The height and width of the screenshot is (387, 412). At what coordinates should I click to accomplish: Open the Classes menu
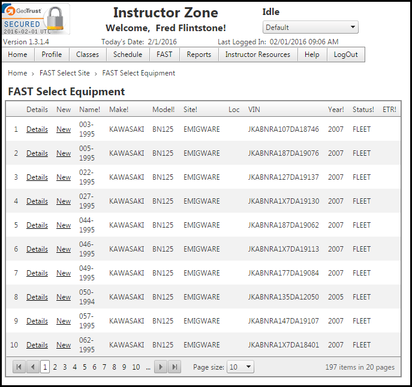(88, 55)
